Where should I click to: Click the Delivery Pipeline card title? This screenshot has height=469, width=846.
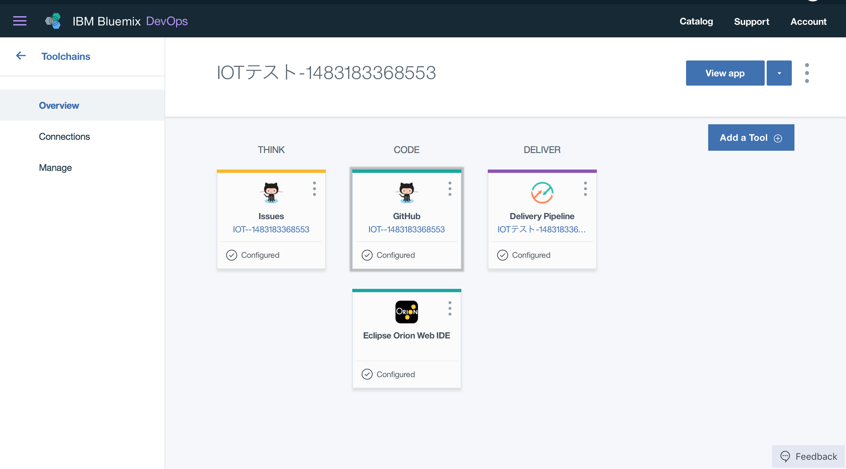click(542, 216)
